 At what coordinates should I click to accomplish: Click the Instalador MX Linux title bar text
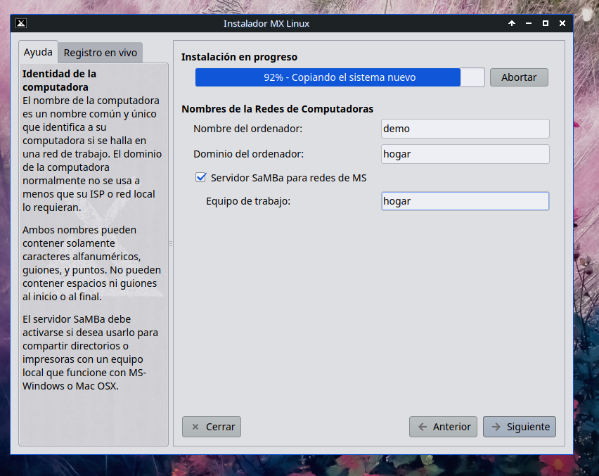click(266, 23)
